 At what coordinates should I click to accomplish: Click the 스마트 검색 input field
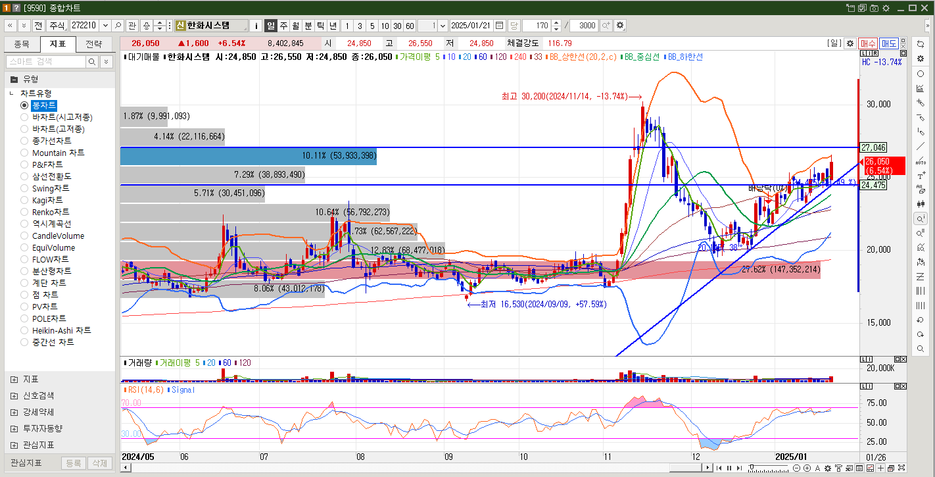coord(46,61)
